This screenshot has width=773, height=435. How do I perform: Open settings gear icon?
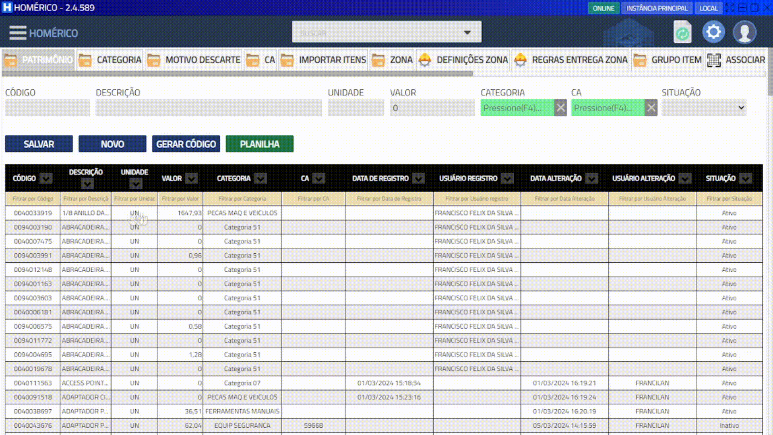point(713,32)
